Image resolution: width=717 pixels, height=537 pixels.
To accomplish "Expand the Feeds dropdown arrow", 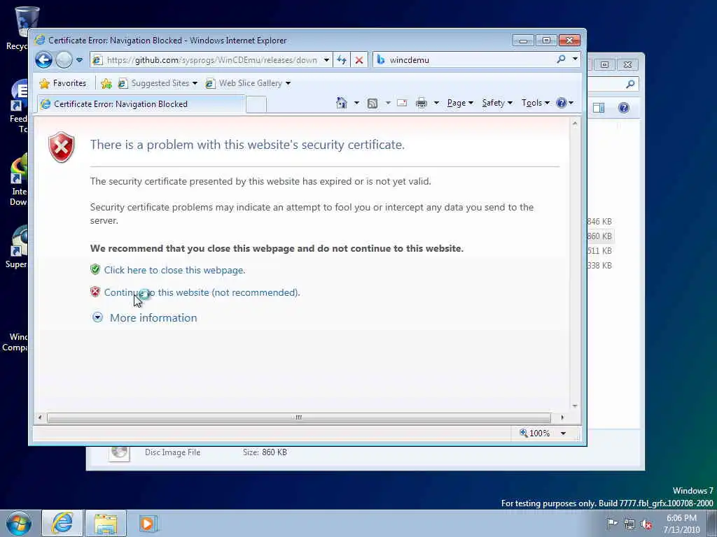I will pyautogui.click(x=388, y=103).
